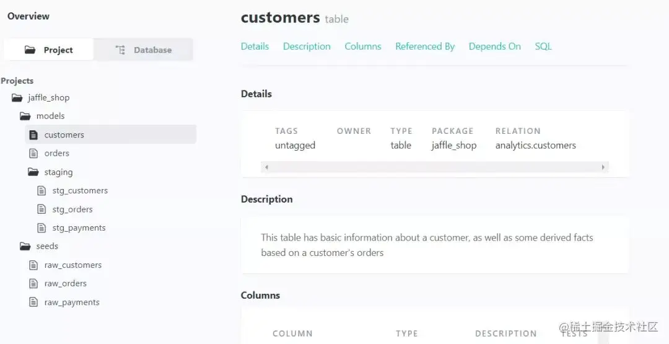Click the customers model file icon
The width and height of the screenshot is (669, 344).
(x=33, y=135)
